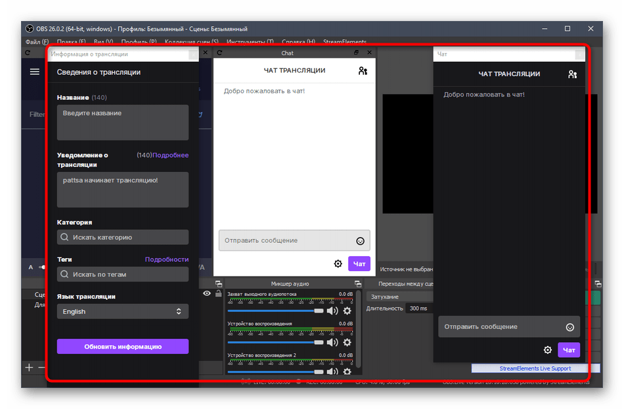
Task: Mute the Захват выходного аудиопотока channel
Action: click(x=332, y=311)
